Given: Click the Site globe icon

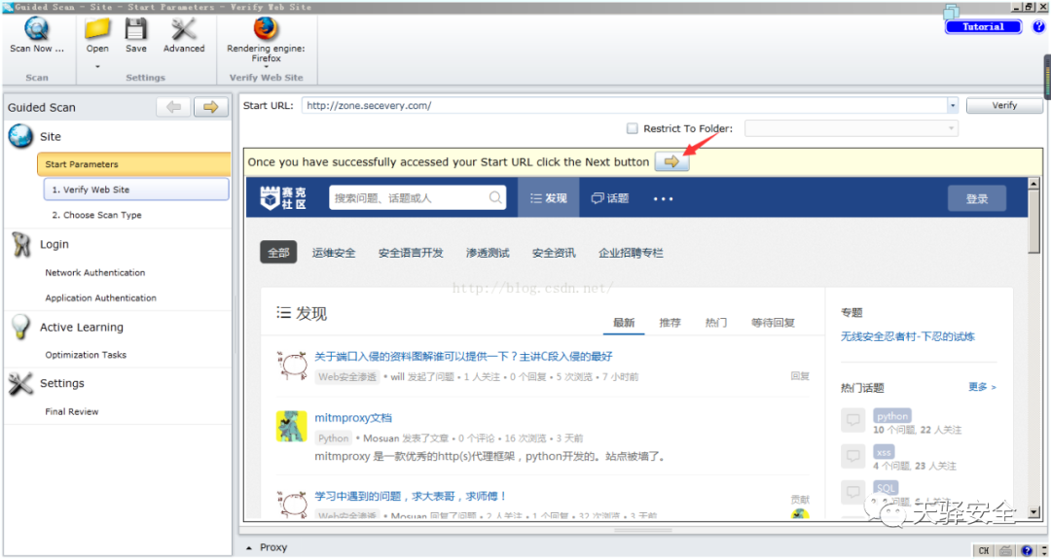Looking at the screenshot, I should pos(20,136).
